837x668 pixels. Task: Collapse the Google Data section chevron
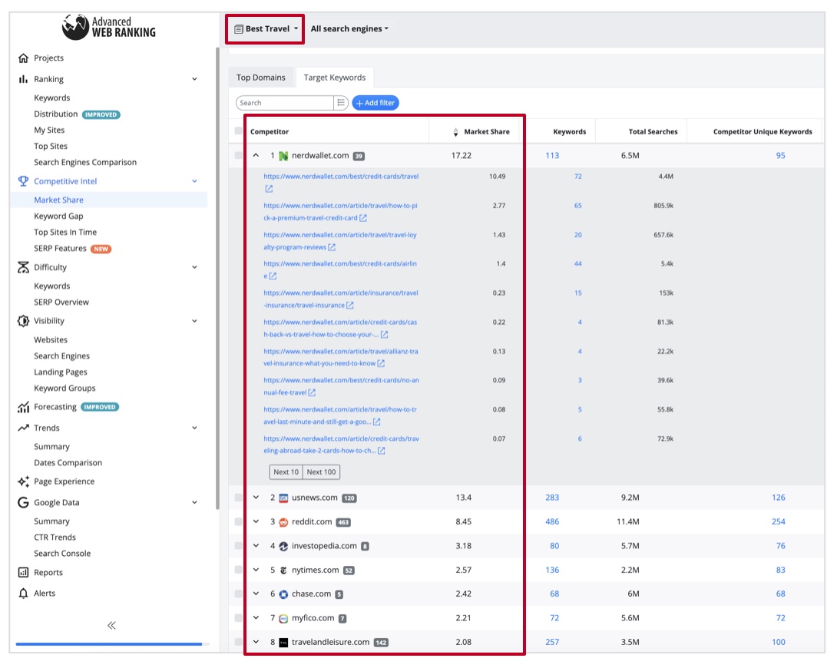tap(194, 503)
